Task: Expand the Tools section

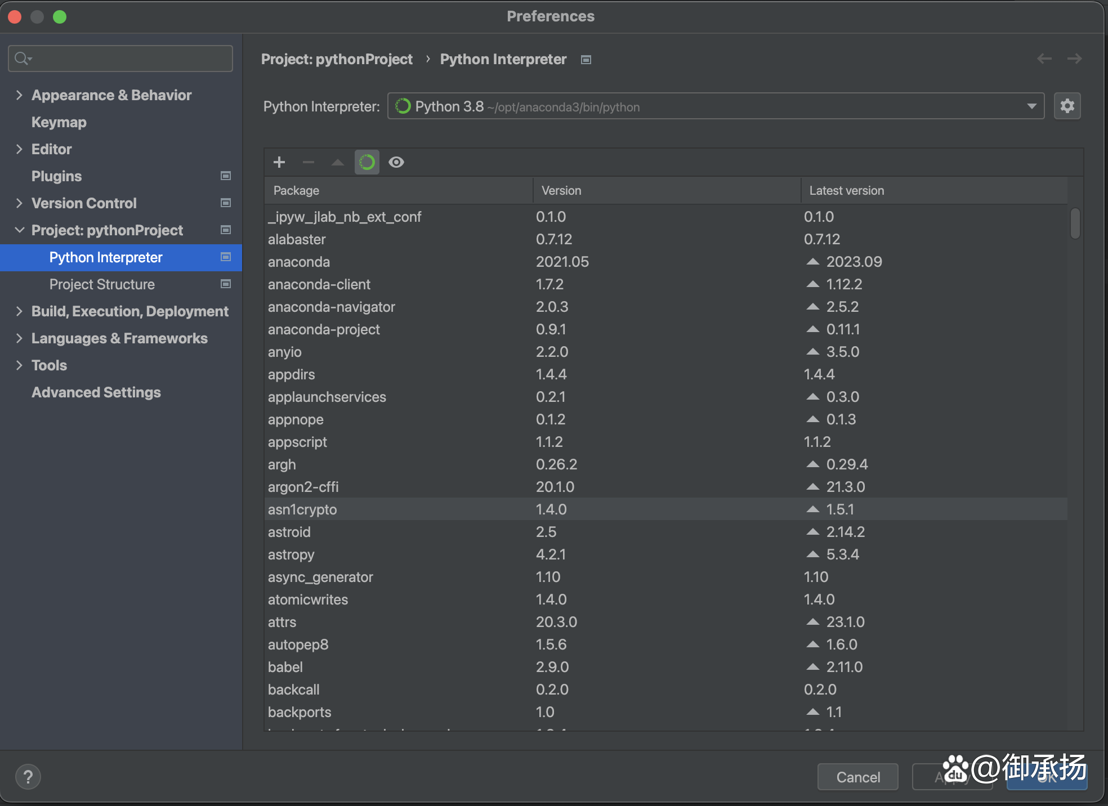Action: (x=19, y=365)
